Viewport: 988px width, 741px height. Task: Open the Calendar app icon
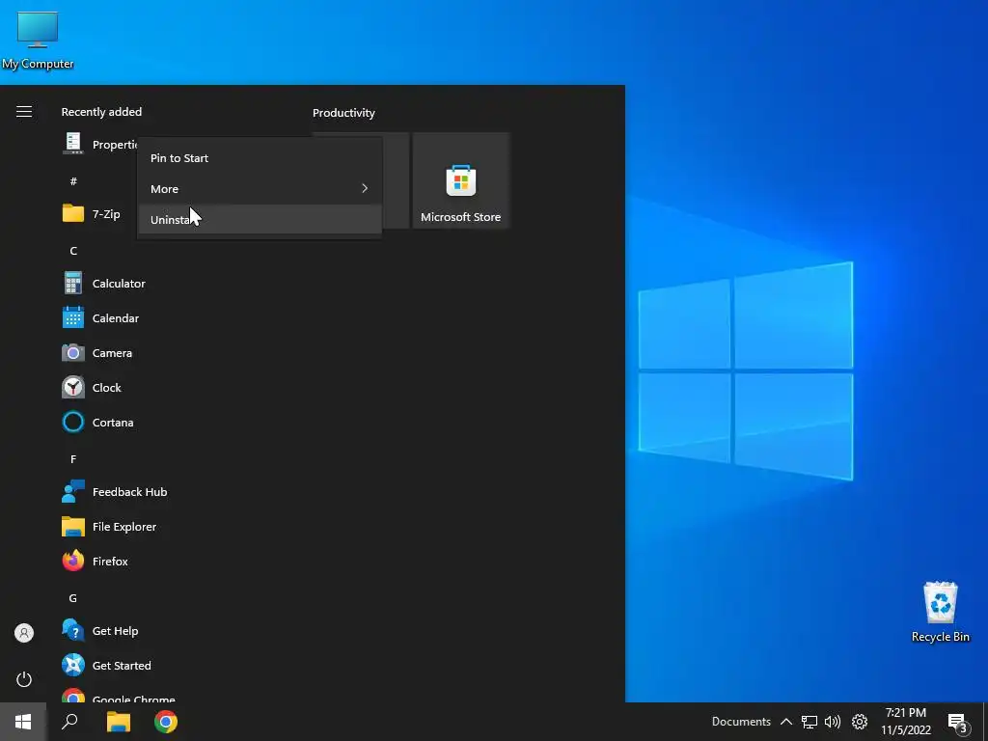[73, 317]
